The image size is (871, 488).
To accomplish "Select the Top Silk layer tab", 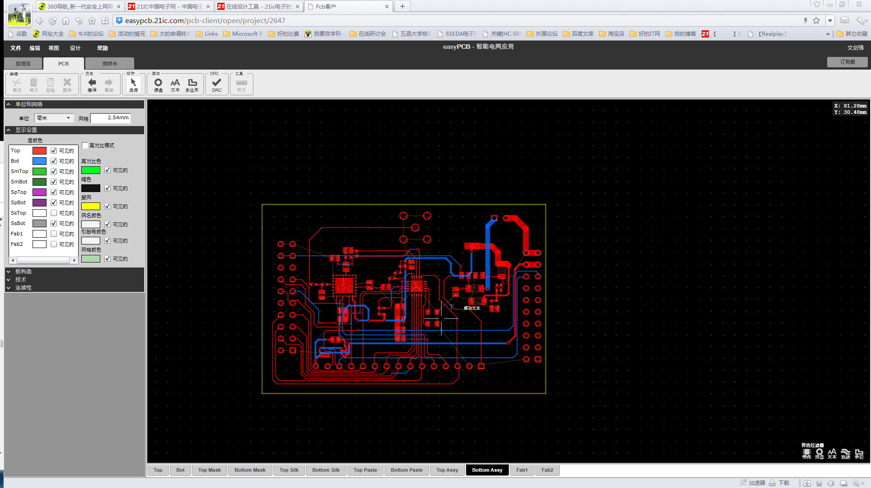I will tap(289, 470).
